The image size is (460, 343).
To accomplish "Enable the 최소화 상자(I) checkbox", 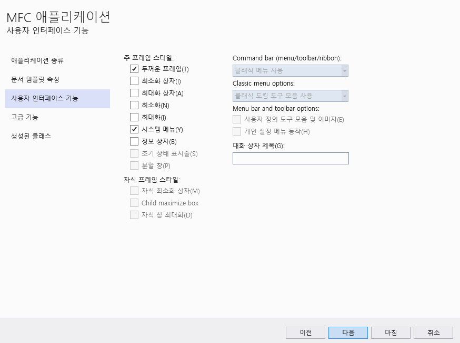I will 134,81.
